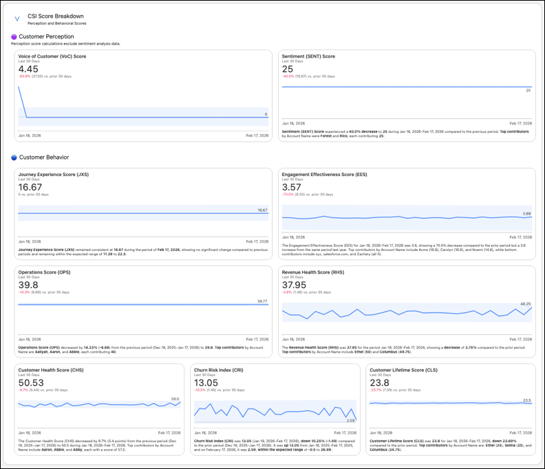Open the Customer Lifetime Score (CLS) title
Viewport: 545px width, 469px height.
403,370
